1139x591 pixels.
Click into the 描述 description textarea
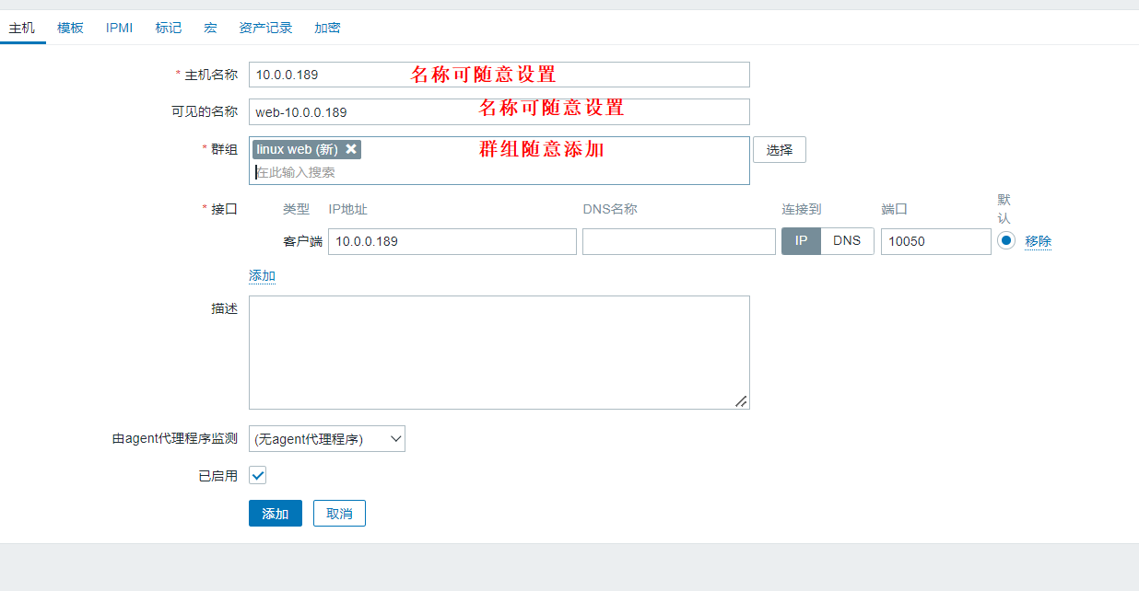pos(499,352)
